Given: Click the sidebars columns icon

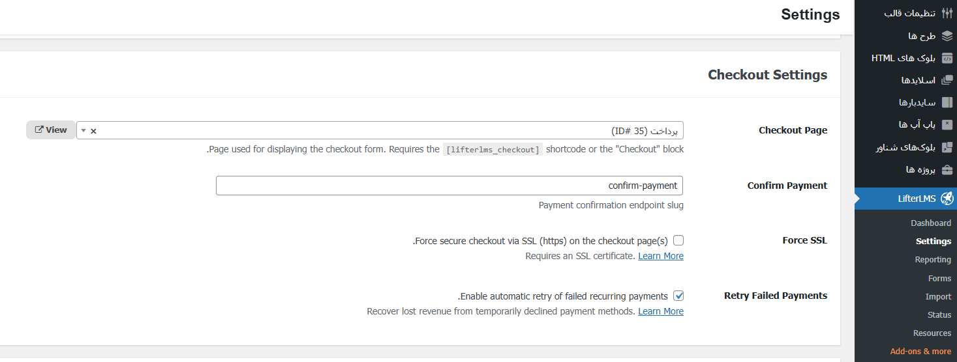Looking at the screenshot, I should pos(947,102).
